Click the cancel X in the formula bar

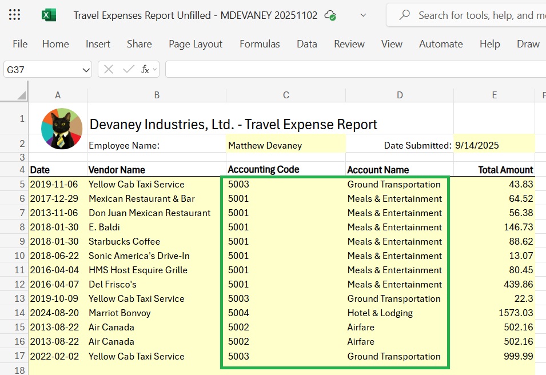[109, 70]
